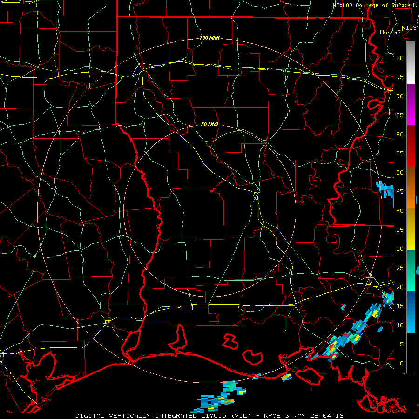Click the orange-brown segment of the color bar
Viewport: 419px width, 419px height.
point(411,188)
